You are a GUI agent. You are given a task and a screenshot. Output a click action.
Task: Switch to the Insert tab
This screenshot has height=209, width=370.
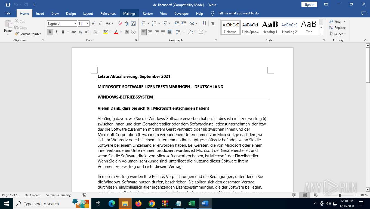40,13
